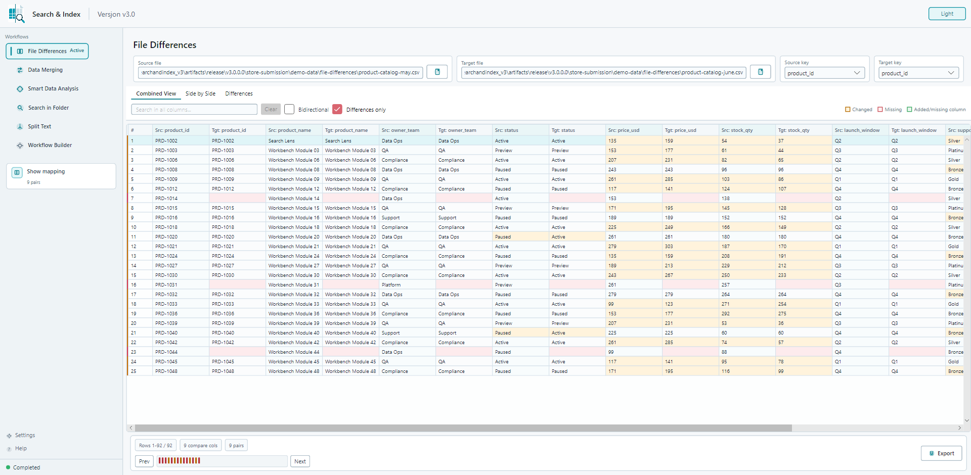Click the Missing legend swatch
Screen dimensions: 971x475
click(x=880, y=110)
